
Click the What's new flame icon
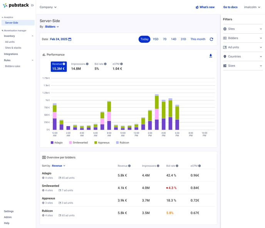tap(197, 7)
